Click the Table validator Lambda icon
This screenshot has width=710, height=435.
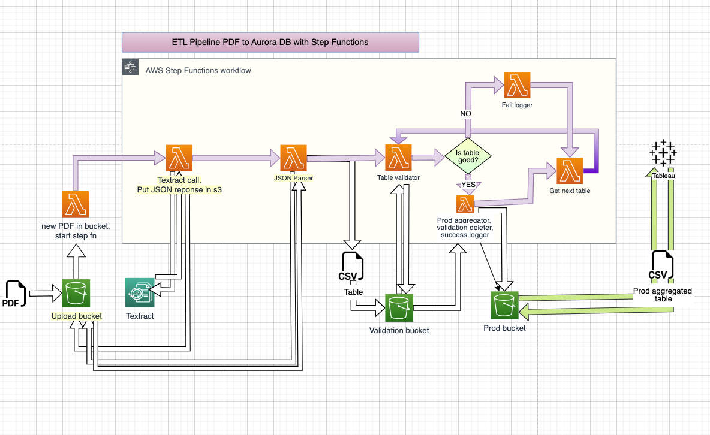(x=398, y=158)
